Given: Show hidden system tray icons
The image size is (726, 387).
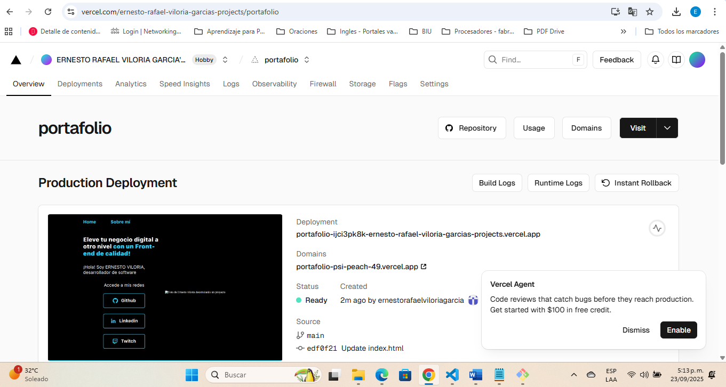Looking at the screenshot, I should [574, 375].
